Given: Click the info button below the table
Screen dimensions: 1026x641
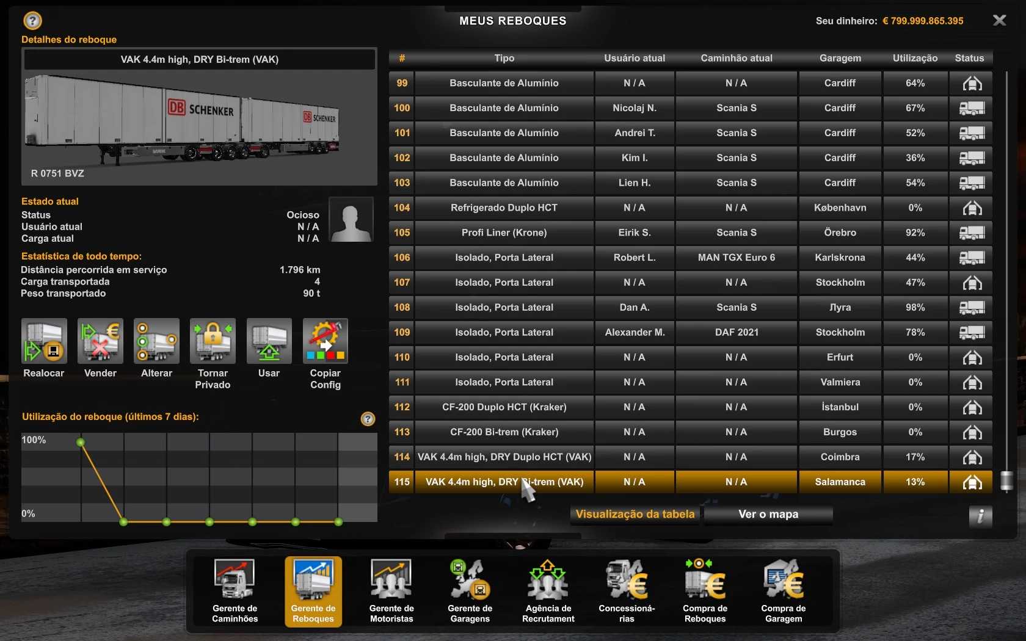Looking at the screenshot, I should [980, 516].
